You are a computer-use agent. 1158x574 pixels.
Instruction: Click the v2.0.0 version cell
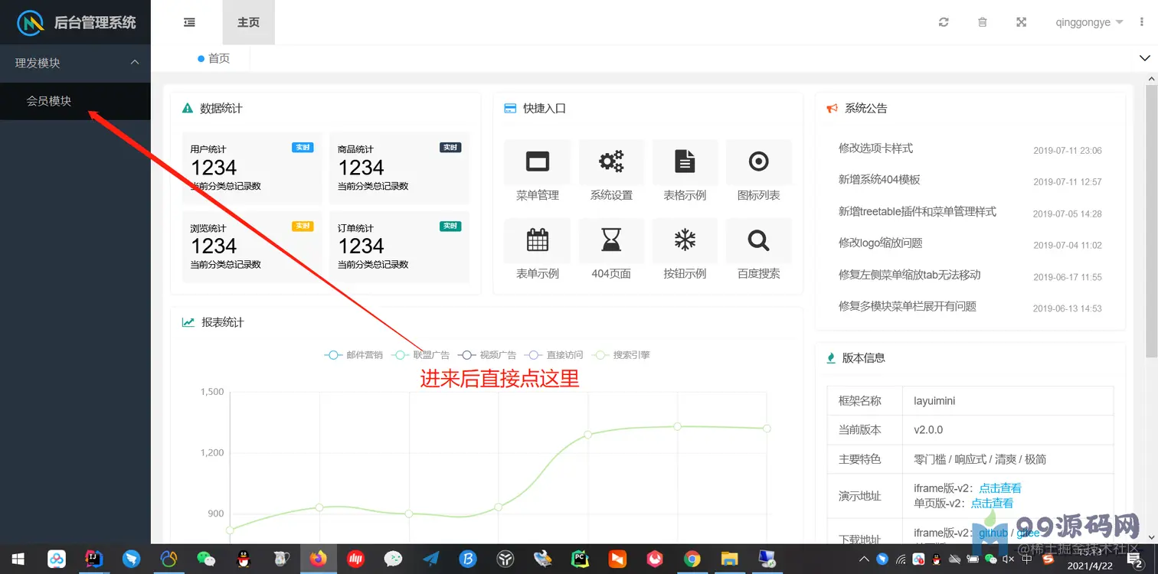point(1007,430)
